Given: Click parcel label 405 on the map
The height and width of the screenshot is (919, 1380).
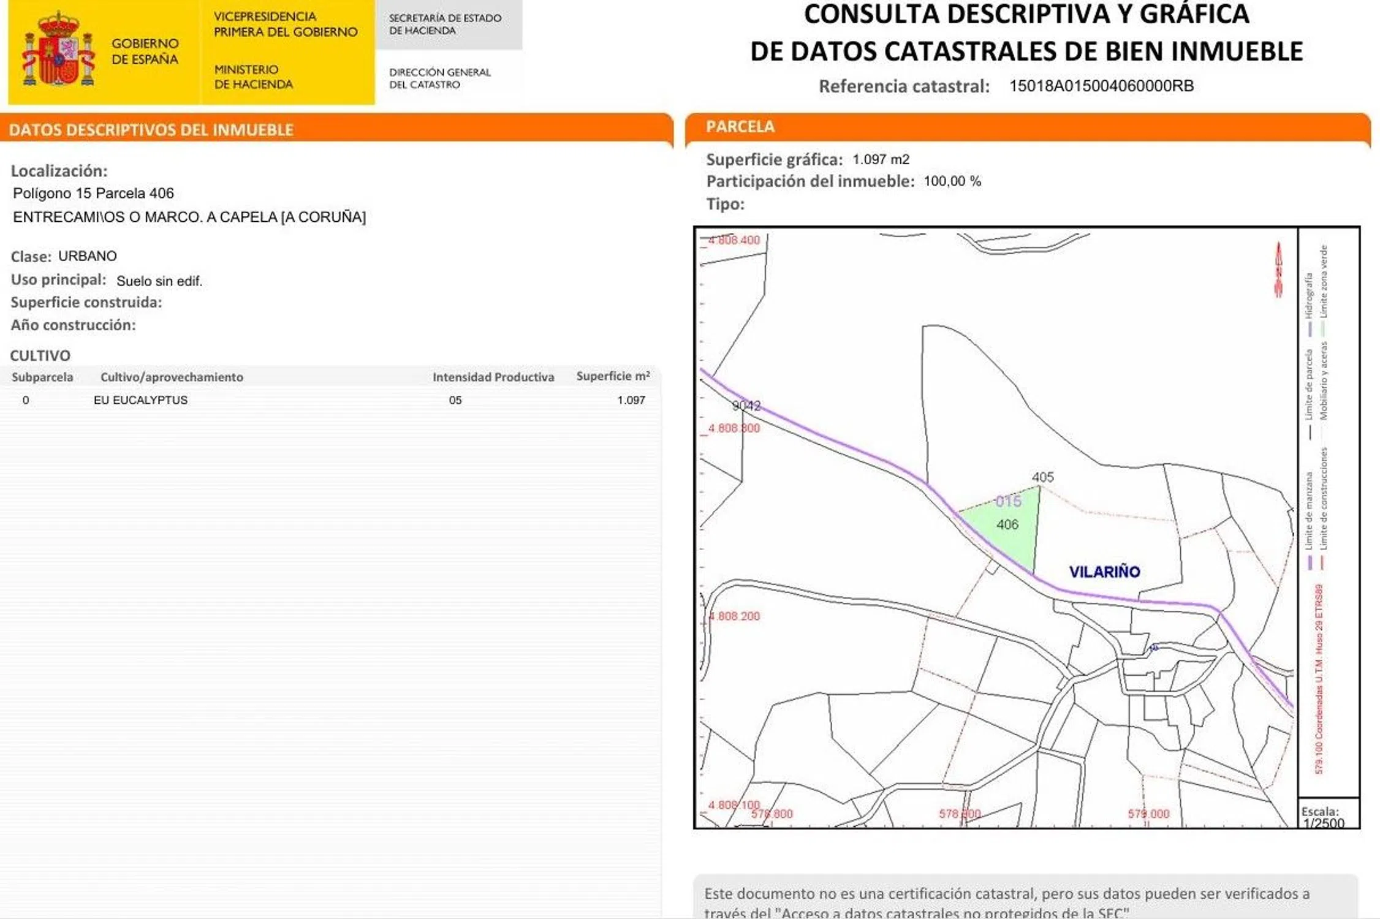Looking at the screenshot, I should click(x=1042, y=477).
